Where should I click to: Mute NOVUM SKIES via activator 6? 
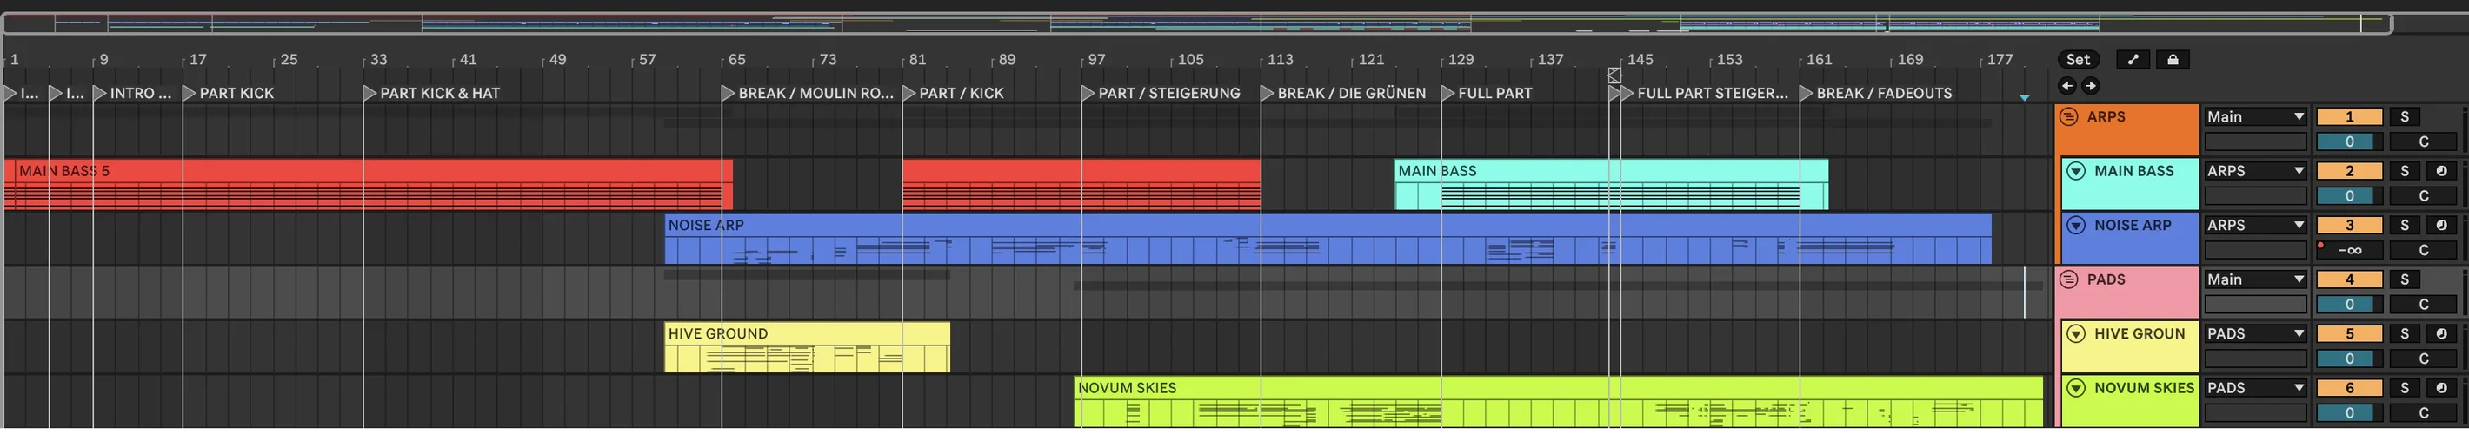coord(2349,388)
